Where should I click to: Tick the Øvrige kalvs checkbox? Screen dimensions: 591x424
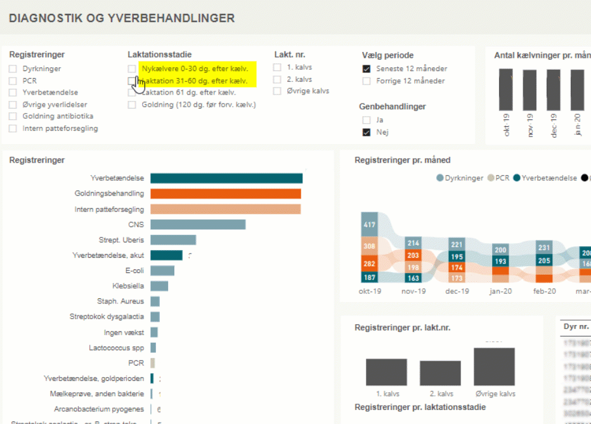coord(277,91)
